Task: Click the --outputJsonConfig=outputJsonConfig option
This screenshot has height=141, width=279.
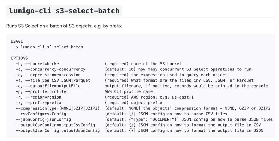Action: [58, 131]
